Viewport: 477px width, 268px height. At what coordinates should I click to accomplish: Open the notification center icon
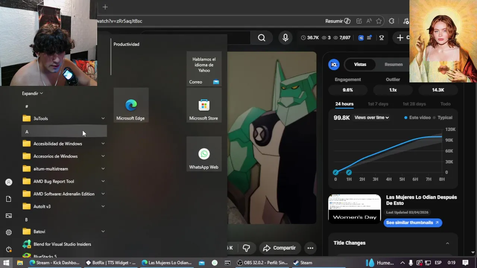coord(465,263)
